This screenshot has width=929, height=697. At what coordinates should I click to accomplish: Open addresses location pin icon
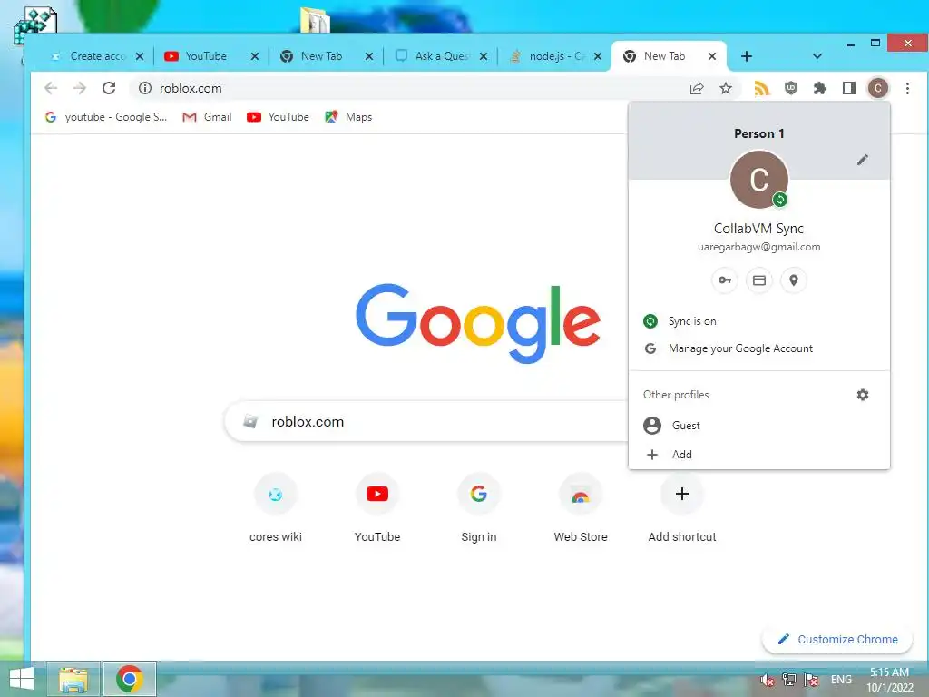click(x=793, y=280)
